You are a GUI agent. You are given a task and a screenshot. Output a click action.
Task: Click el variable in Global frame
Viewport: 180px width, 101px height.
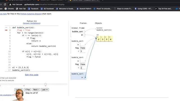click(82, 35)
